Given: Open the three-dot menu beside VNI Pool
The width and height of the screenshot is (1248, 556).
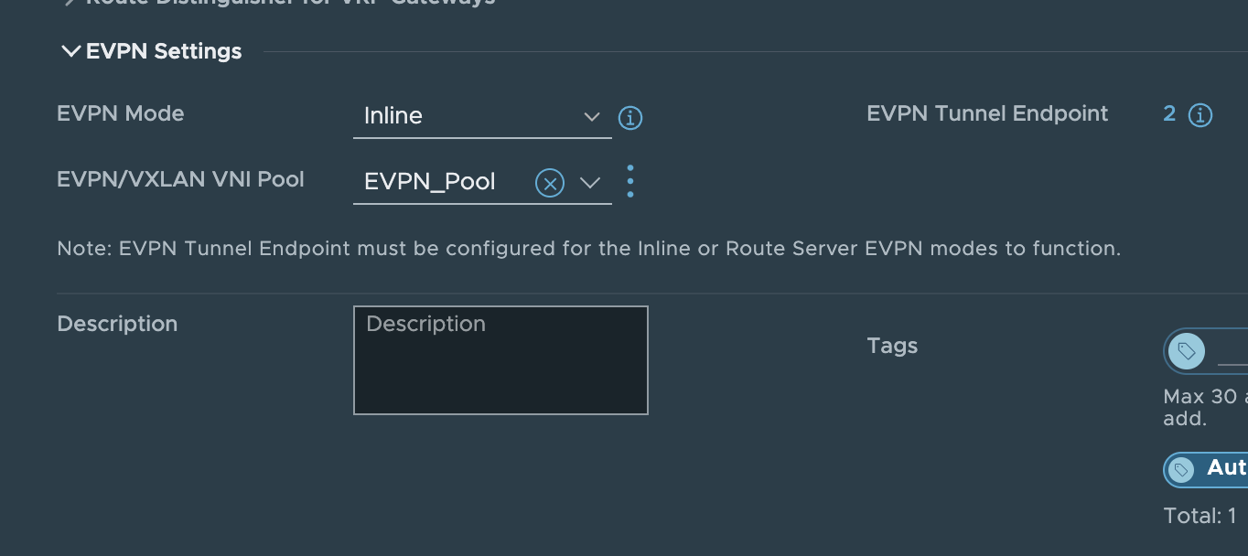Looking at the screenshot, I should click(629, 181).
